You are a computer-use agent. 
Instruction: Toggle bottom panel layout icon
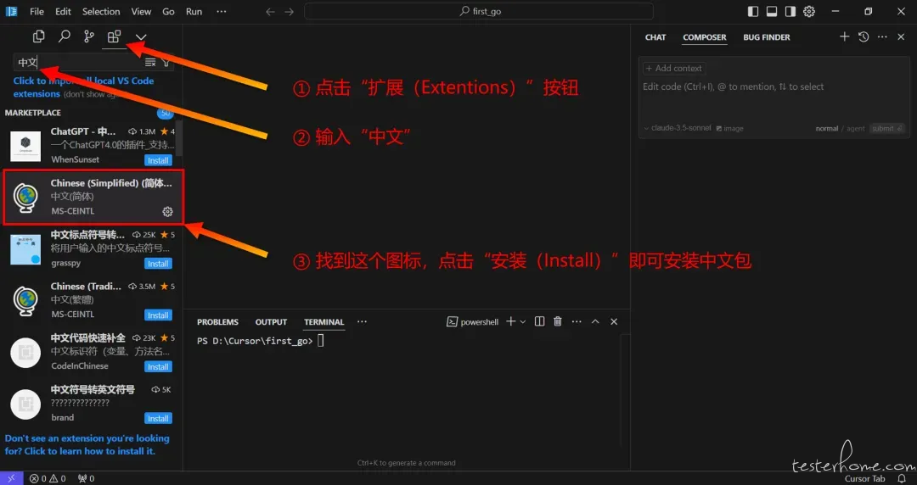[x=772, y=11]
